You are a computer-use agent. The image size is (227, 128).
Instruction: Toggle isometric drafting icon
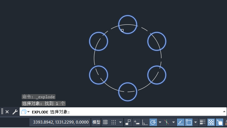(167, 122)
